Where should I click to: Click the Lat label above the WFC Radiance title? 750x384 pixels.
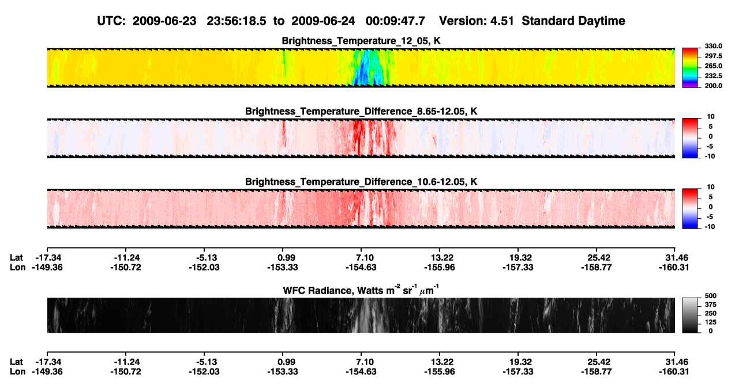point(17,257)
